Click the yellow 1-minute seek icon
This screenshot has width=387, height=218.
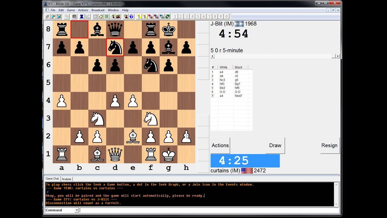coord(139,17)
